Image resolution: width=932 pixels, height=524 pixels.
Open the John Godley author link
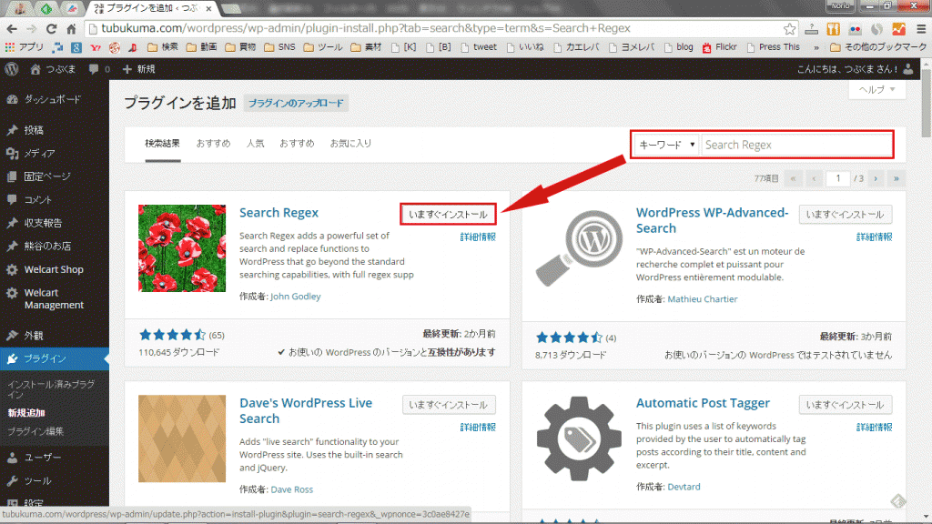click(x=296, y=297)
